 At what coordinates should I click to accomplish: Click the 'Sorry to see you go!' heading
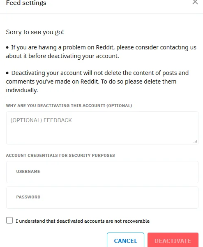tap(35, 32)
